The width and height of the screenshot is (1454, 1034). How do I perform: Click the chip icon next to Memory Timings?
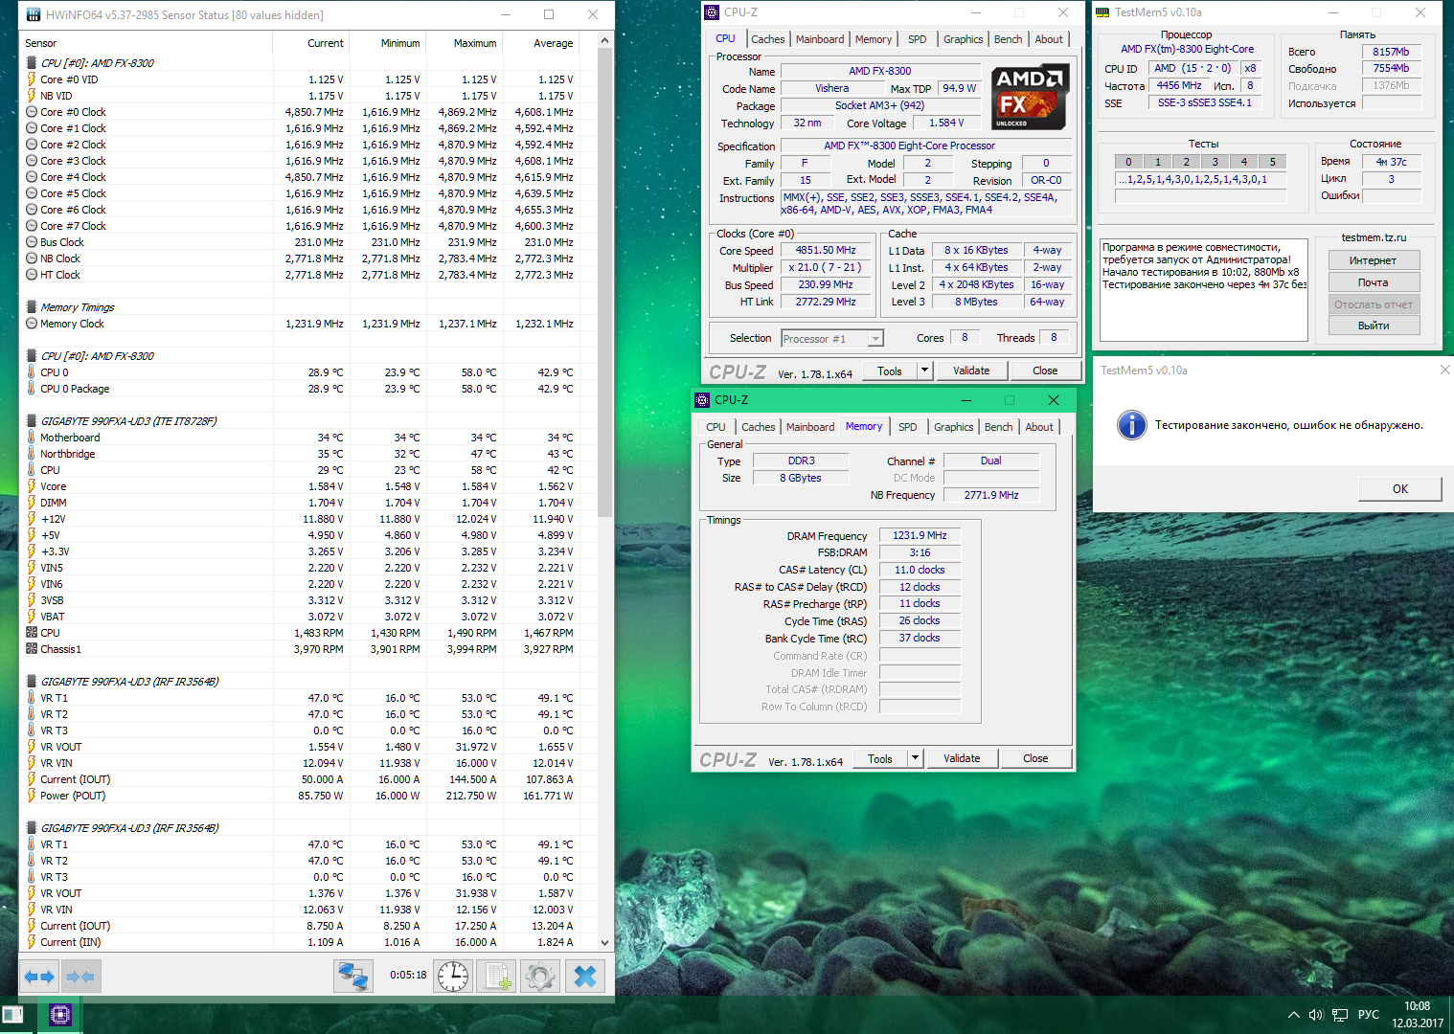click(32, 307)
